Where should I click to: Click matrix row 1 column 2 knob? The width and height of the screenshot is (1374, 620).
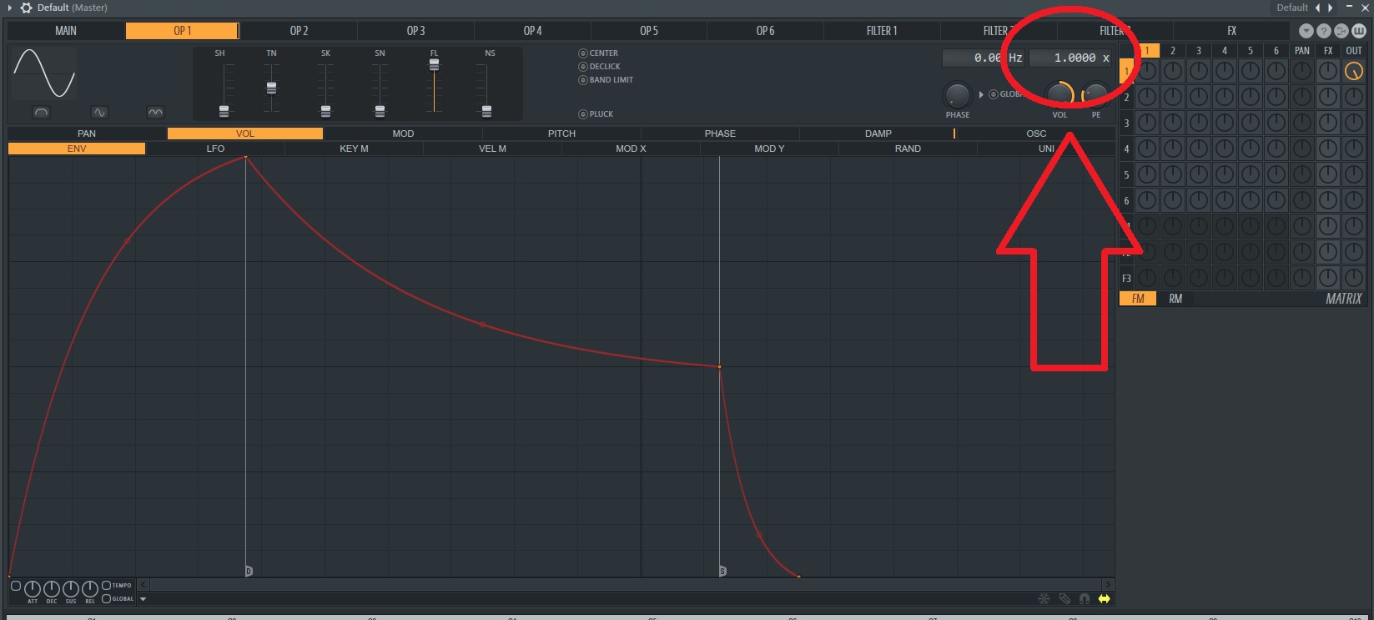[x=1173, y=71]
